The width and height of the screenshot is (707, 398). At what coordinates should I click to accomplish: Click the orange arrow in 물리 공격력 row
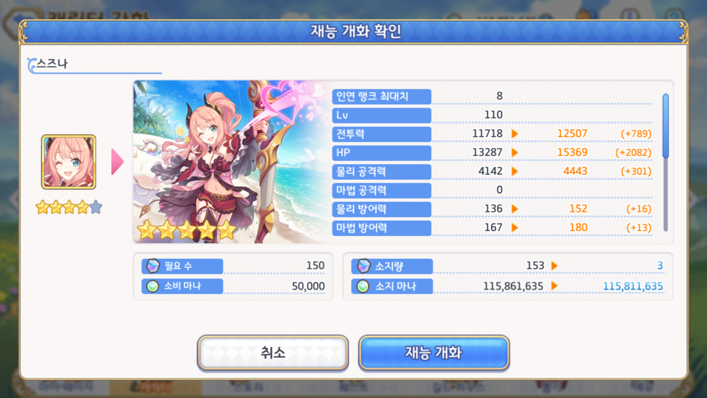(515, 171)
